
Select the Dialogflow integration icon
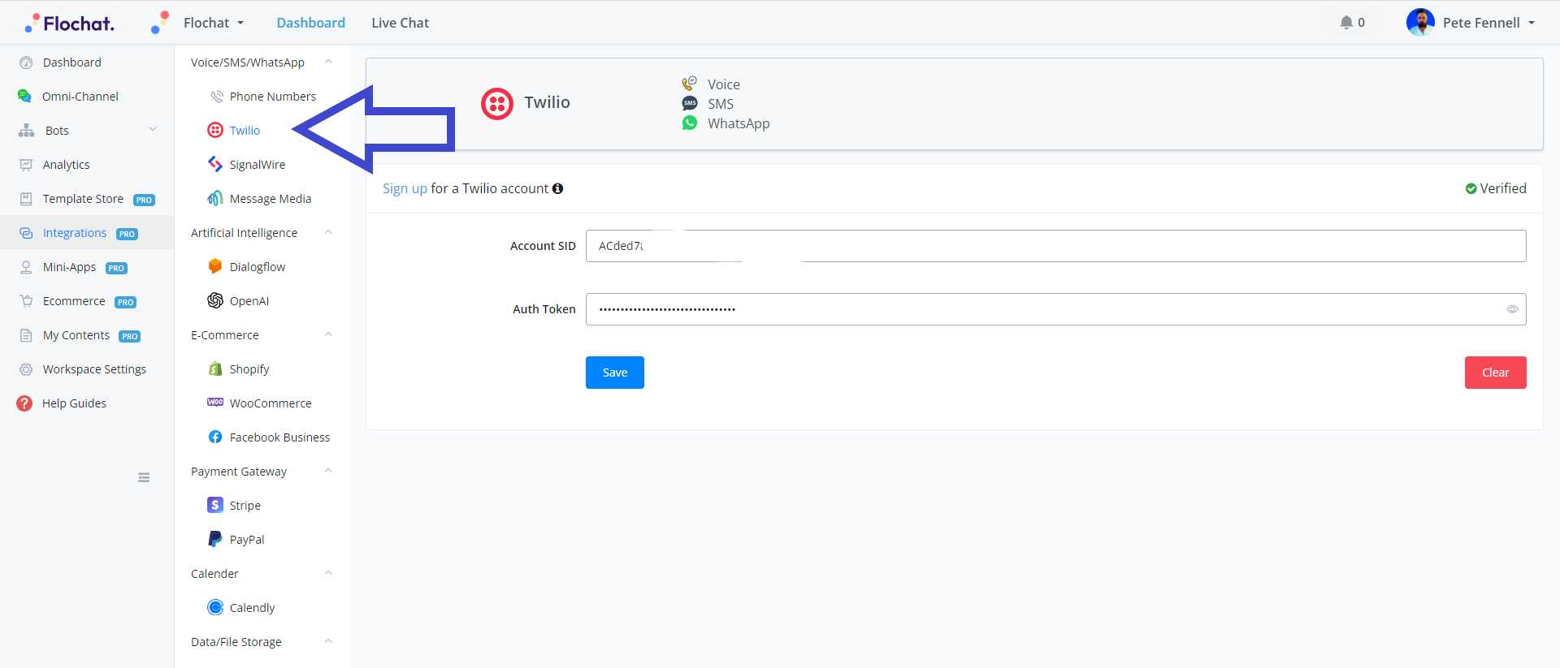(x=215, y=267)
